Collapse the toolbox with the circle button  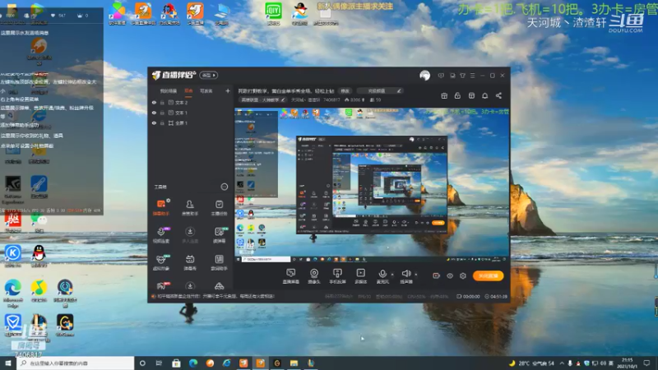click(x=224, y=187)
